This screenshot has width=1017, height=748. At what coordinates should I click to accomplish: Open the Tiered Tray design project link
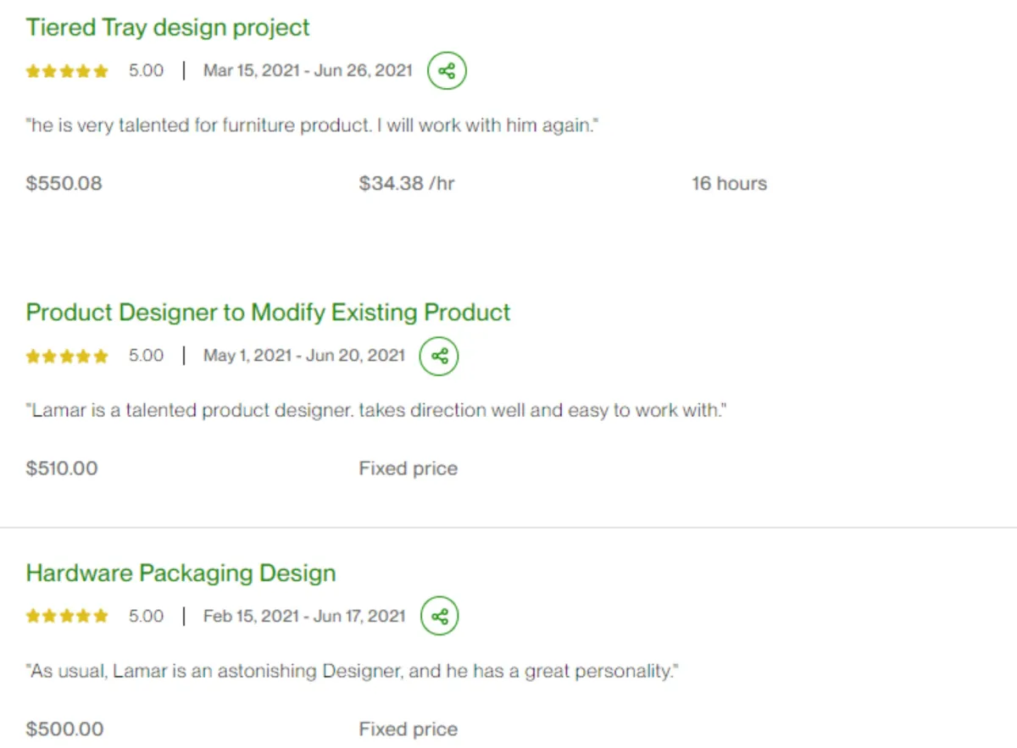[168, 28]
